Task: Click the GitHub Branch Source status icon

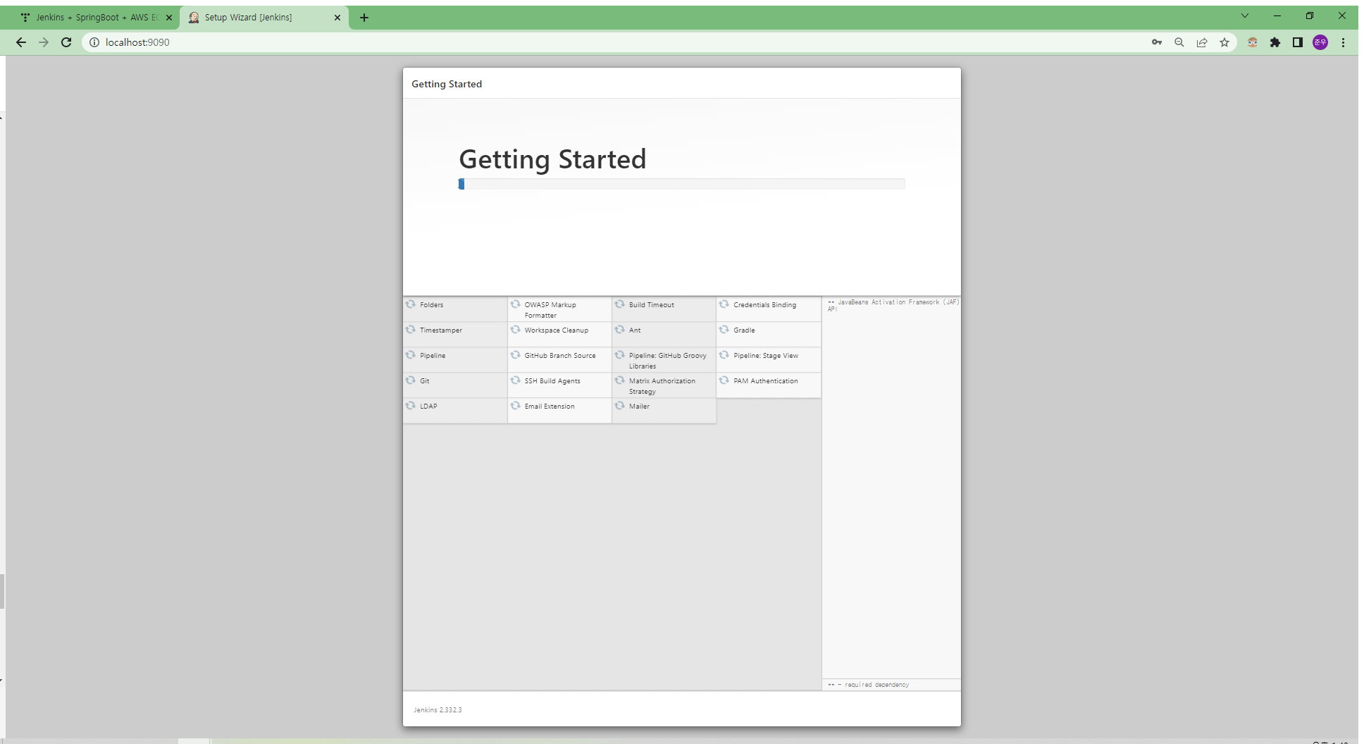Action: point(515,355)
